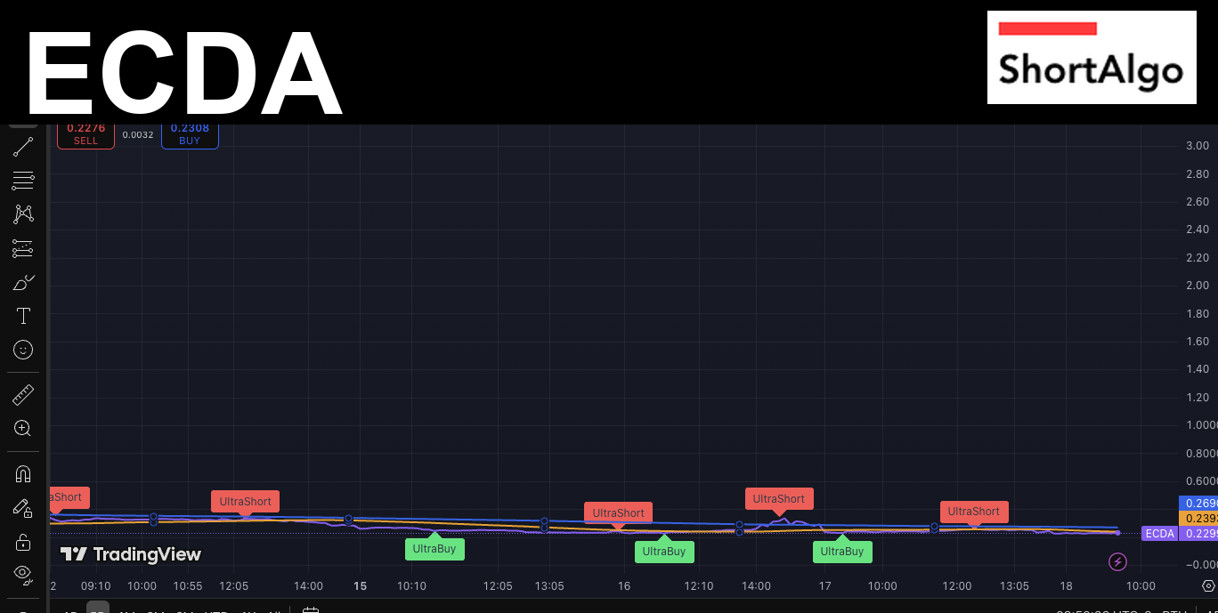Click the 0.0032 spread value

(138, 135)
